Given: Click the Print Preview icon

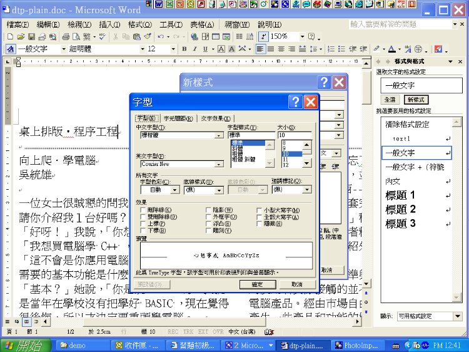Looking at the screenshot, I should 76,36.
